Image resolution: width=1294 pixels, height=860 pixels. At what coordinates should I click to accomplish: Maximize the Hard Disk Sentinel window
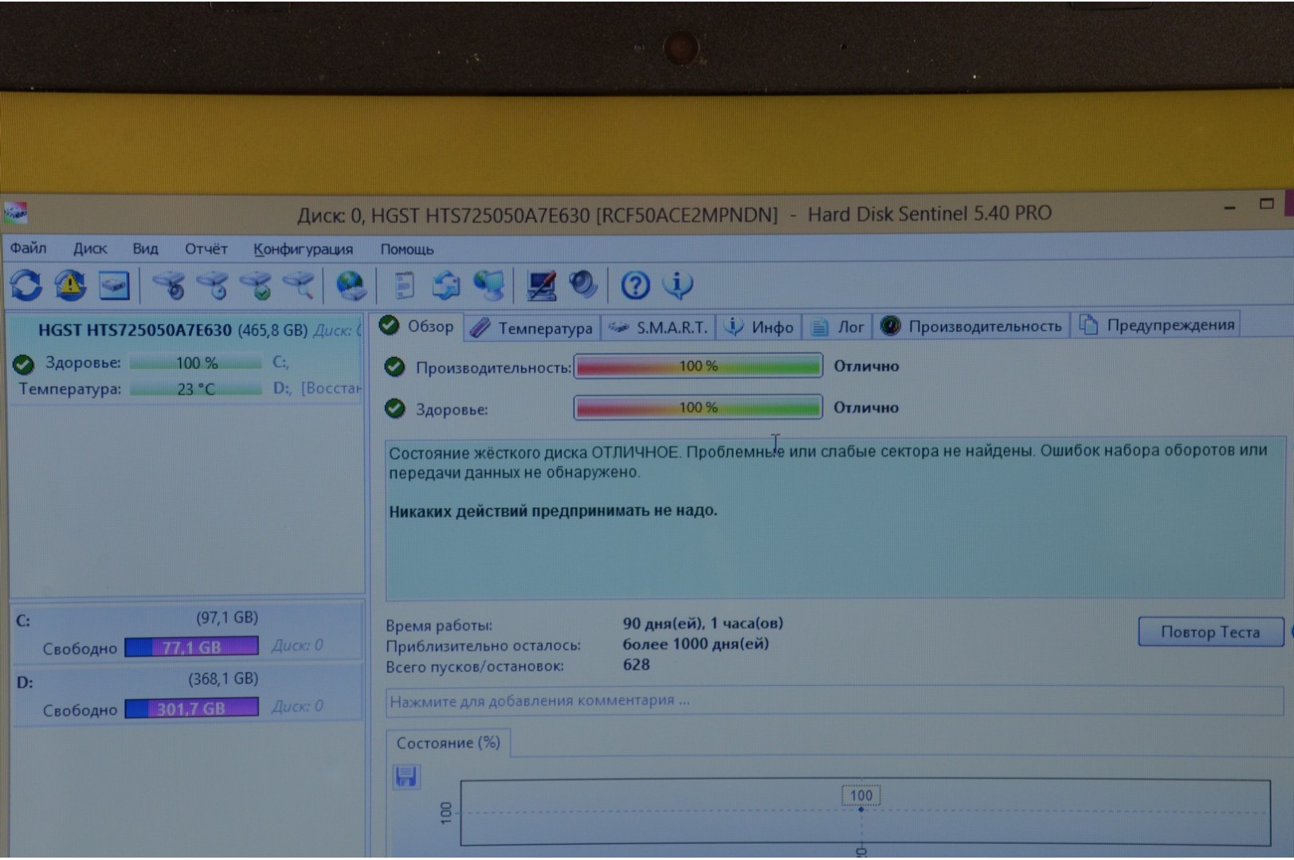click(x=1267, y=204)
